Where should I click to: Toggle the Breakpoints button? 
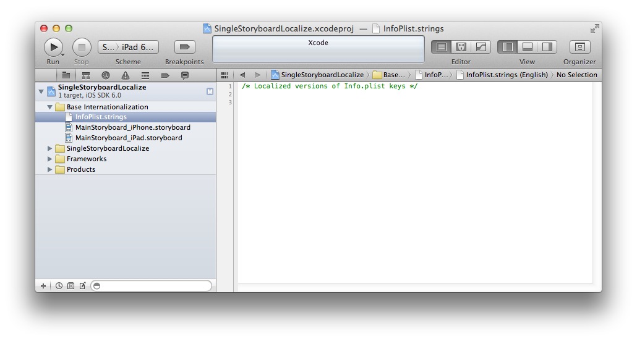pos(184,47)
